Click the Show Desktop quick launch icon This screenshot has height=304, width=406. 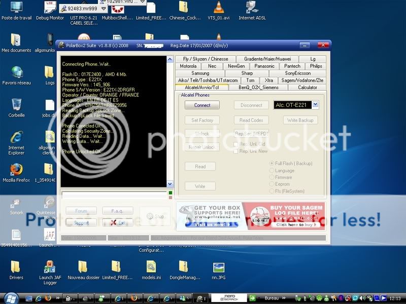29,298
